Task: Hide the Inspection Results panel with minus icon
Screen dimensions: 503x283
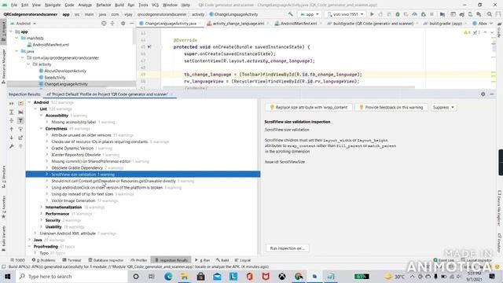Action: tap(492, 94)
